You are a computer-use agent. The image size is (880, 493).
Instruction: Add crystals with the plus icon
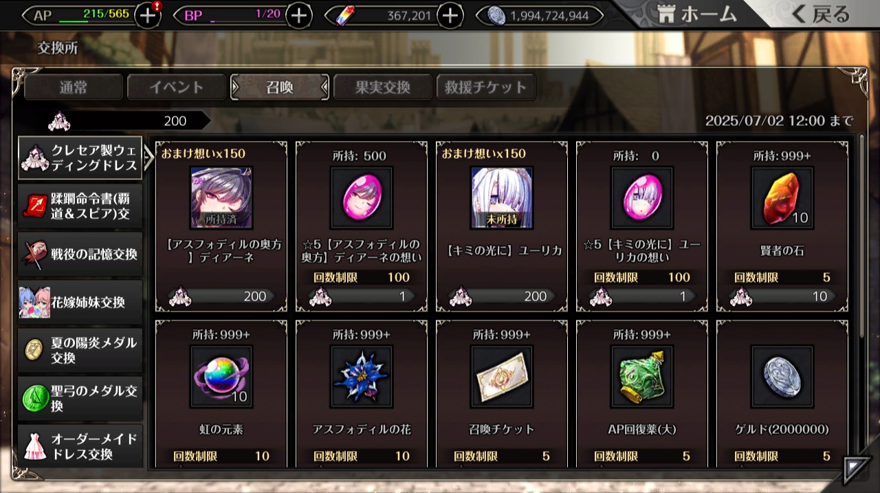[x=450, y=15]
